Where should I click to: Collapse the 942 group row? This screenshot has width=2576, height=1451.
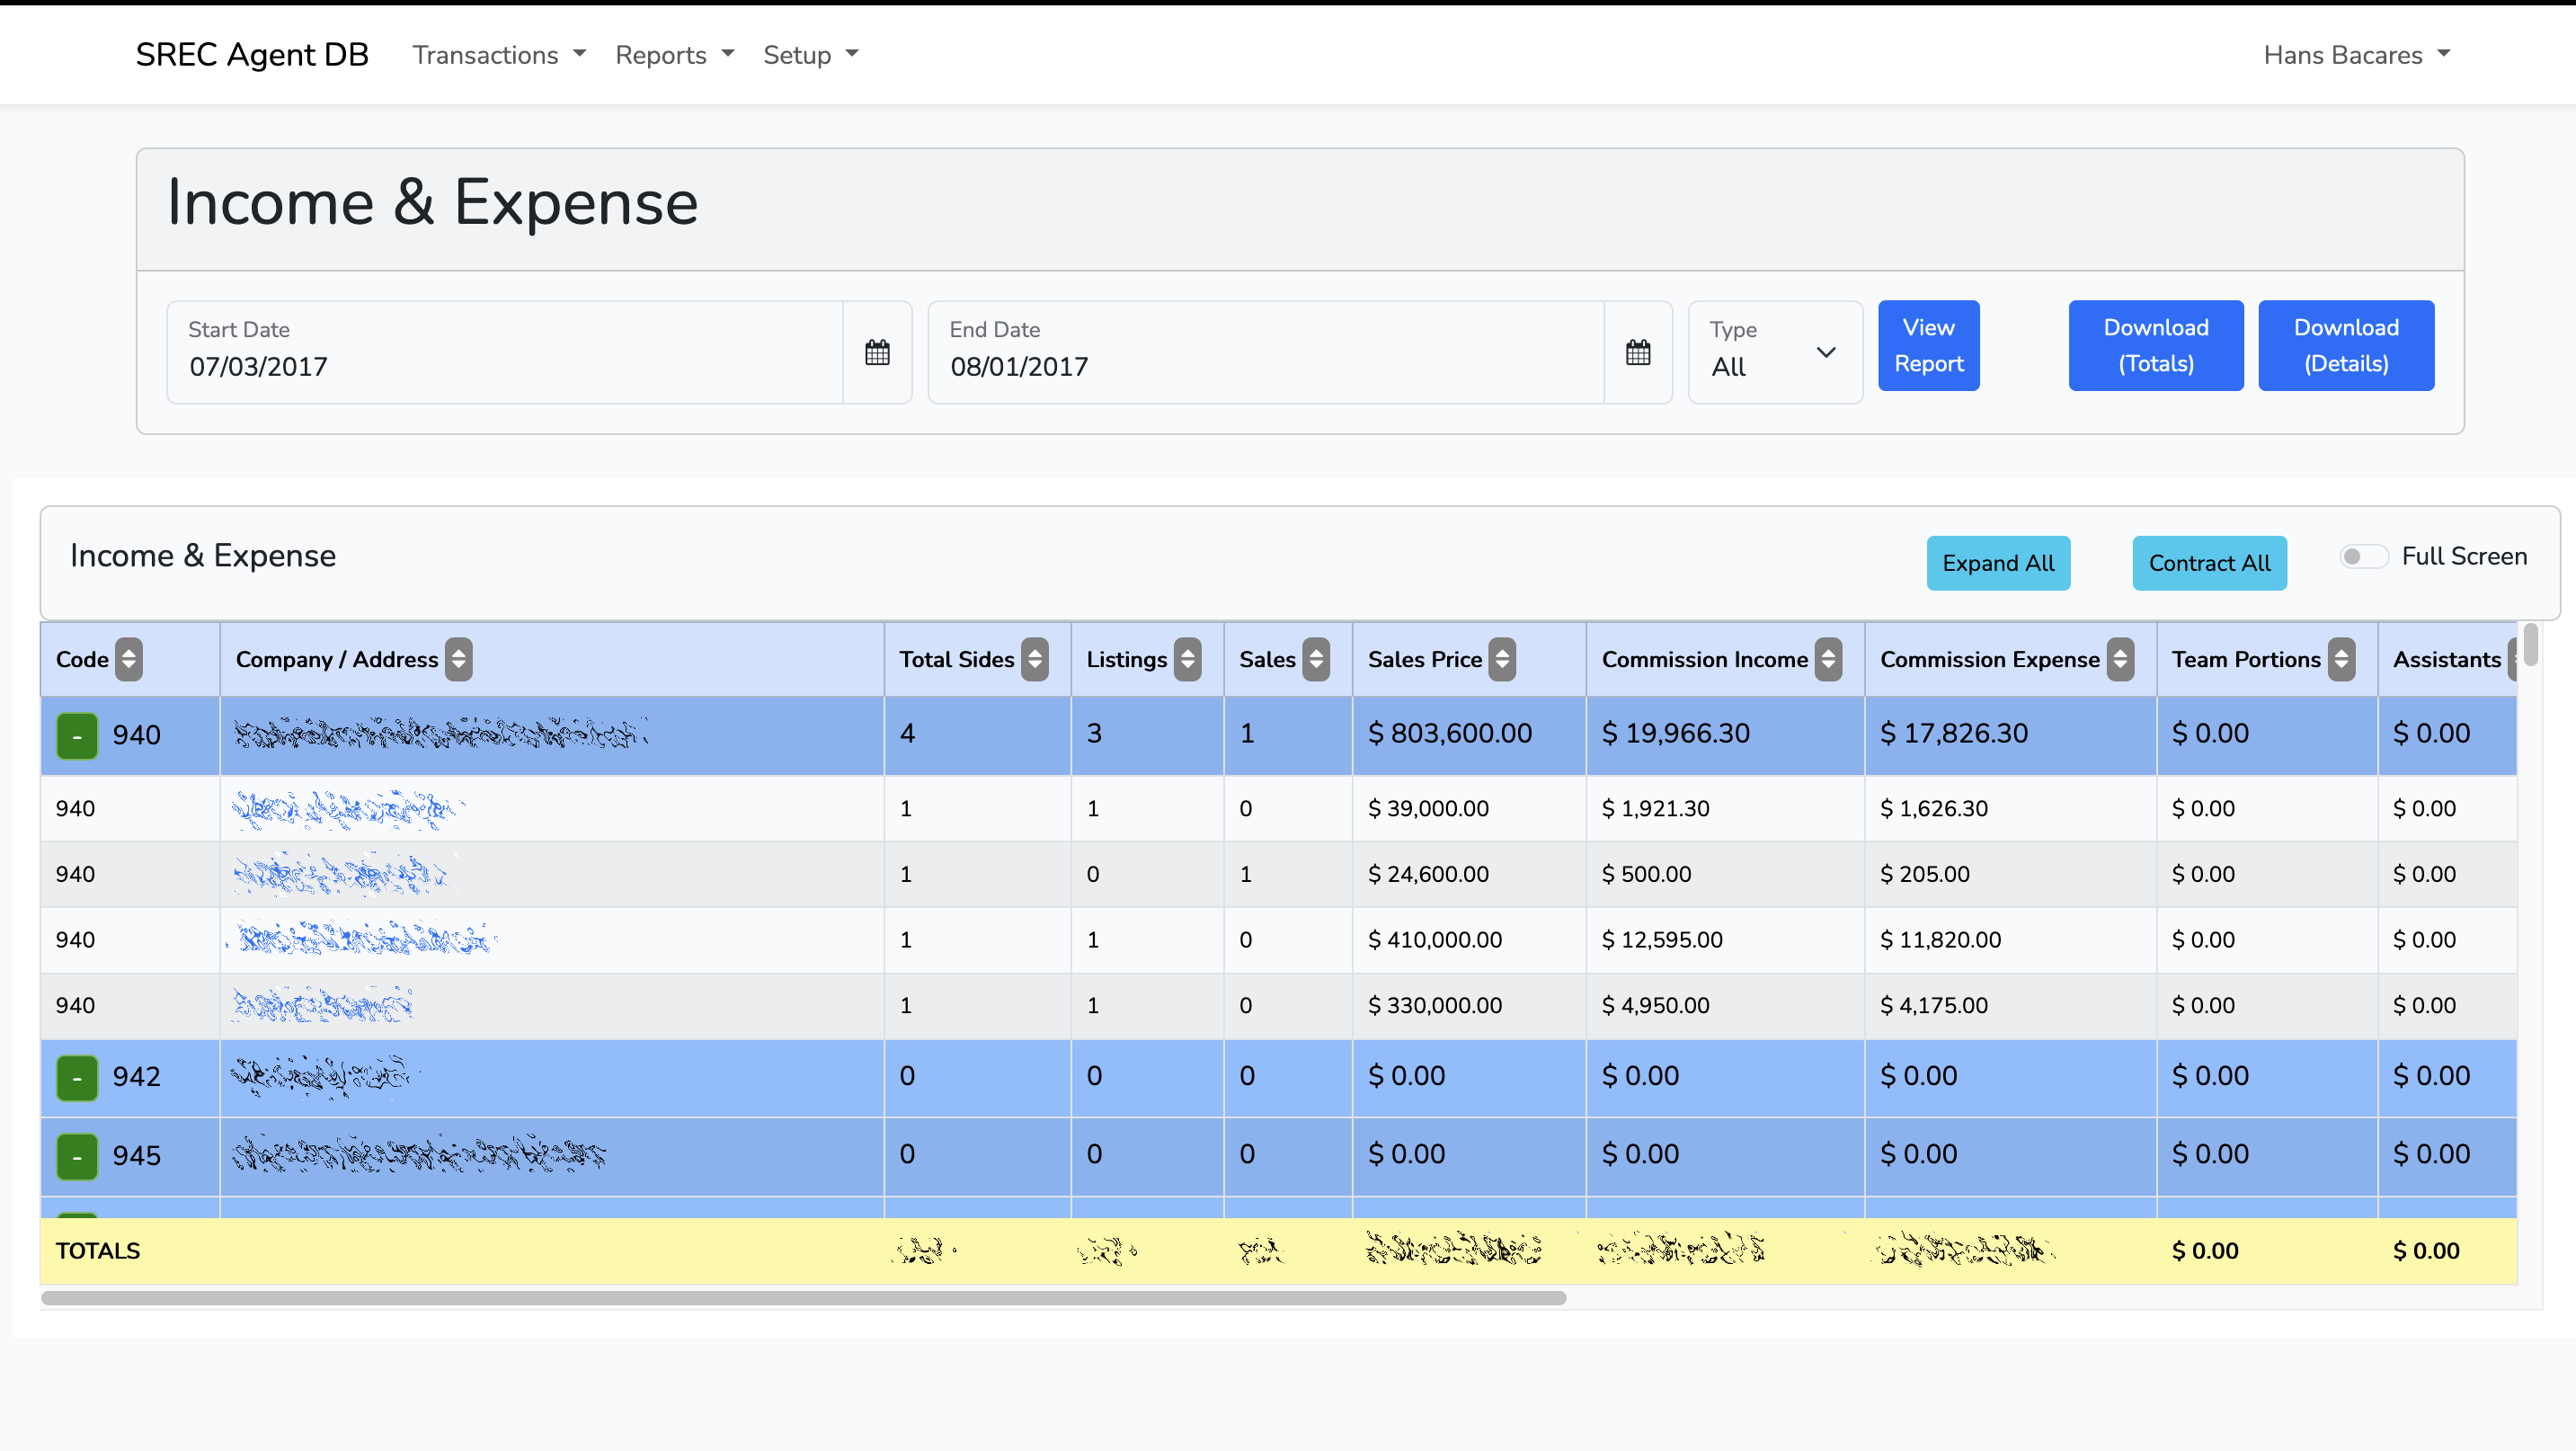77,1077
